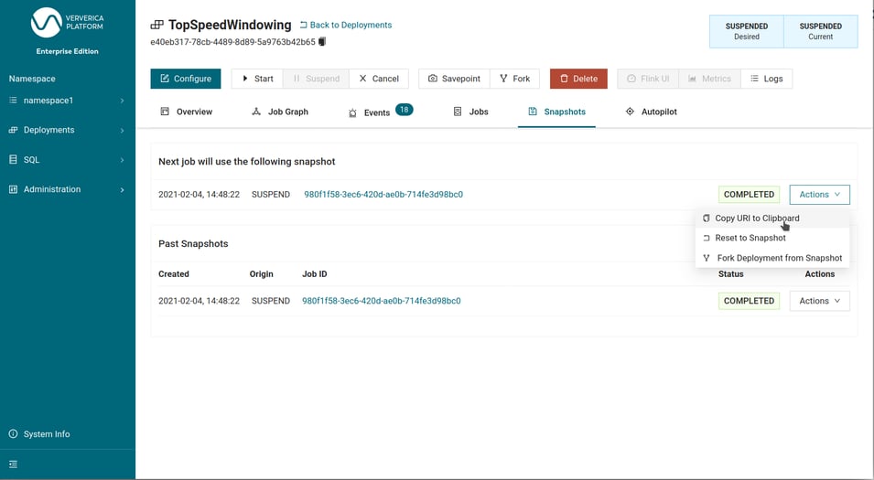Choose Fork Deployment from Snapshot
The height and width of the screenshot is (480, 874).
772,258
